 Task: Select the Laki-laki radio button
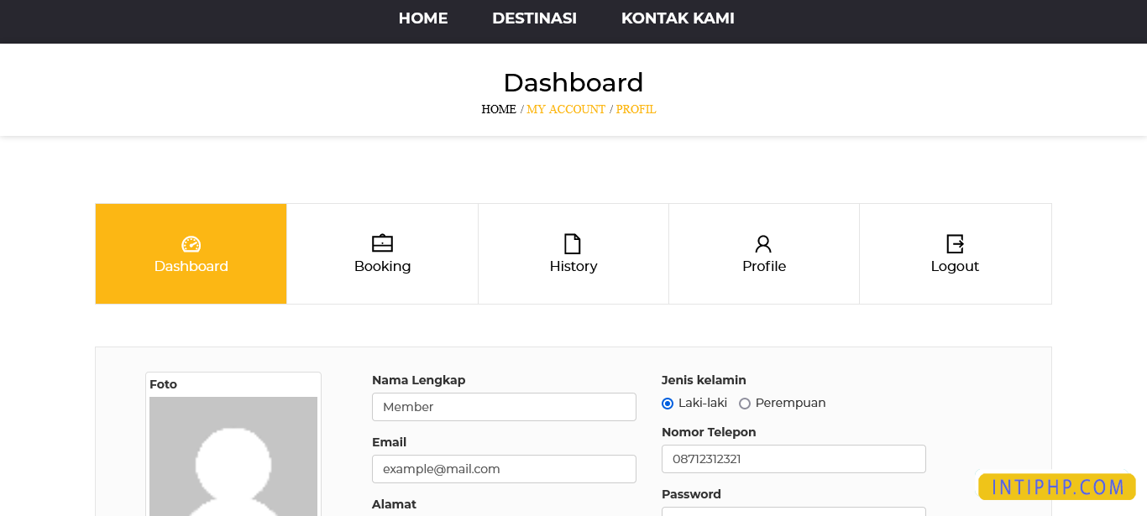point(667,404)
